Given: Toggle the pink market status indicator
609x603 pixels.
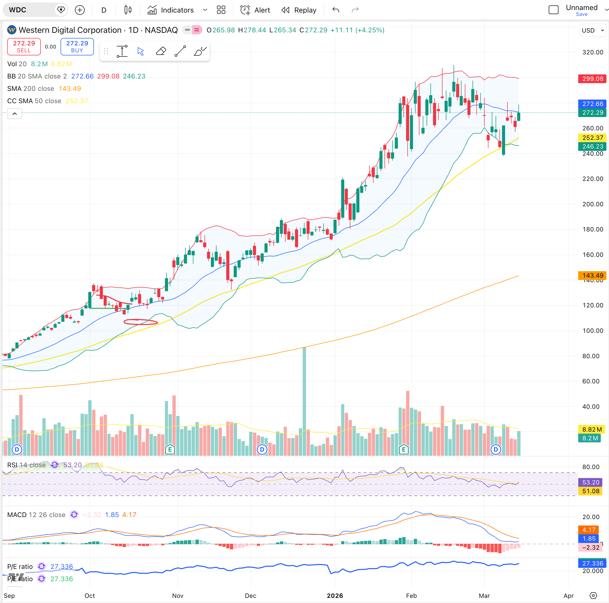Looking at the screenshot, I should pyautogui.click(x=197, y=30).
